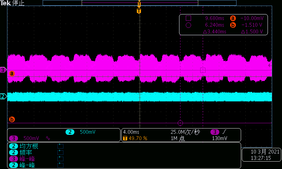The image size is (282, 169).
Task: Select the 均方根 measurement row
Action: tap(25, 146)
